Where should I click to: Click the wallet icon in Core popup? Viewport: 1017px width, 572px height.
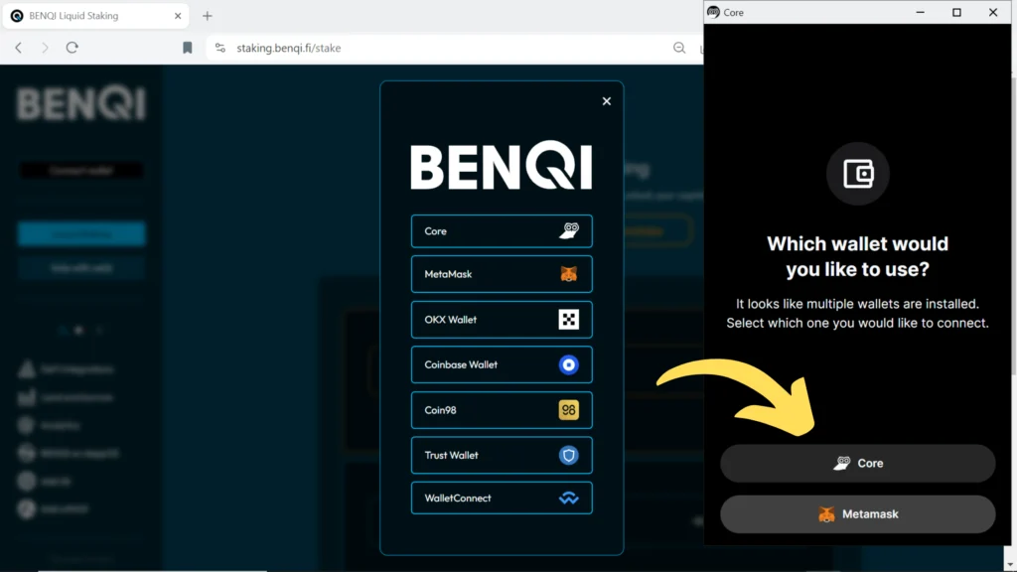tap(857, 175)
